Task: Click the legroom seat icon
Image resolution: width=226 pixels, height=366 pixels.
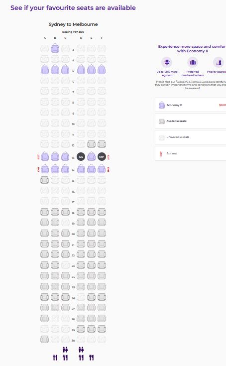Action: click(167, 62)
